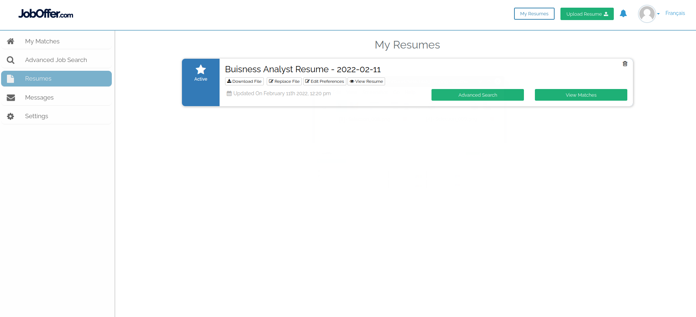Click the green Advanced Search button
Image resolution: width=696 pixels, height=317 pixels.
point(478,95)
